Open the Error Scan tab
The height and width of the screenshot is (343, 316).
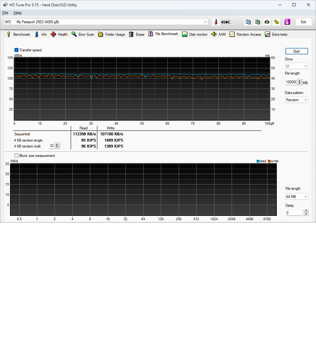[x=83, y=34]
